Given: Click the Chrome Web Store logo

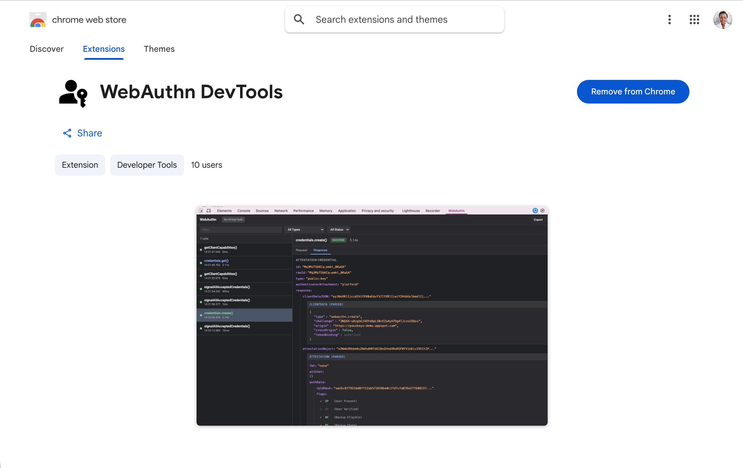Looking at the screenshot, I should point(38,20).
